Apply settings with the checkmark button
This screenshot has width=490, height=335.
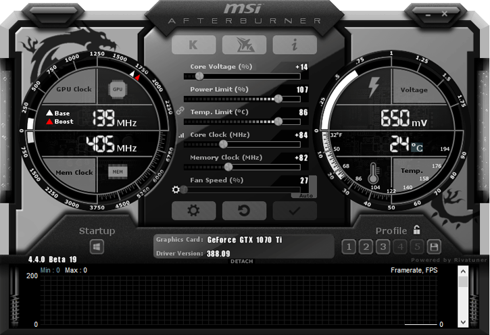[295, 211]
